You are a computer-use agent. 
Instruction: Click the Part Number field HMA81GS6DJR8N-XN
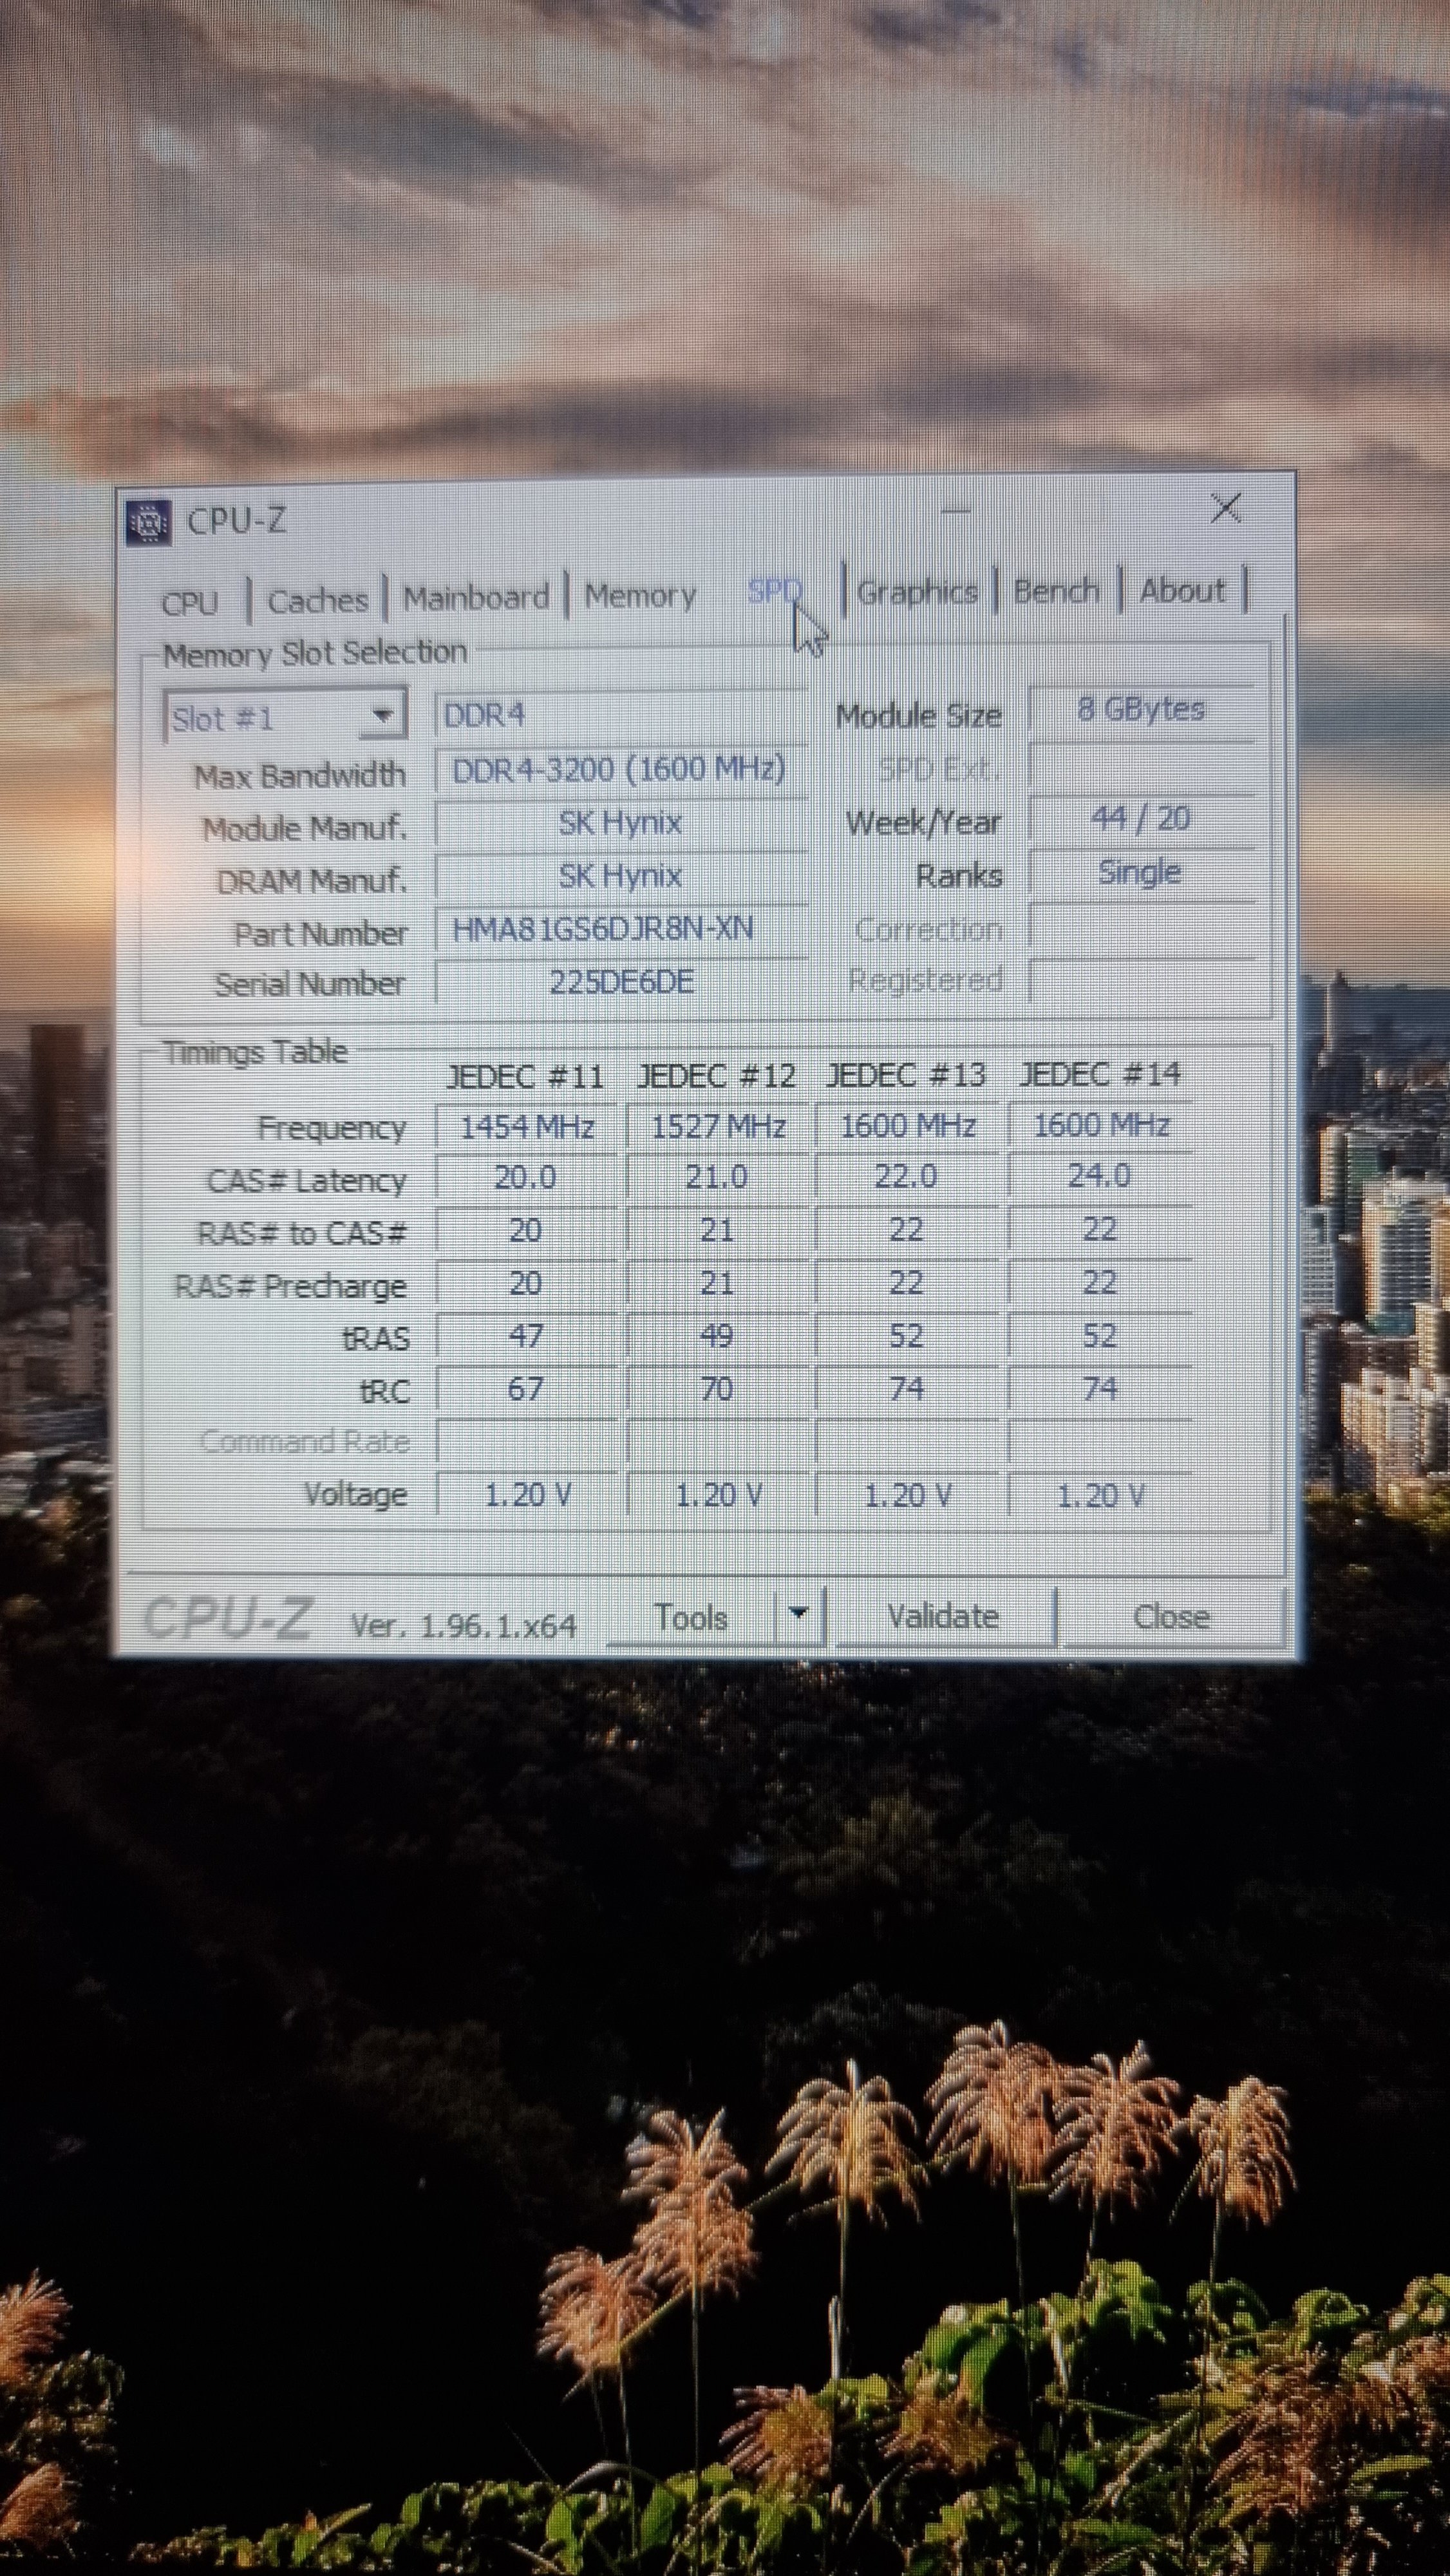pyautogui.click(x=620, y=929)
